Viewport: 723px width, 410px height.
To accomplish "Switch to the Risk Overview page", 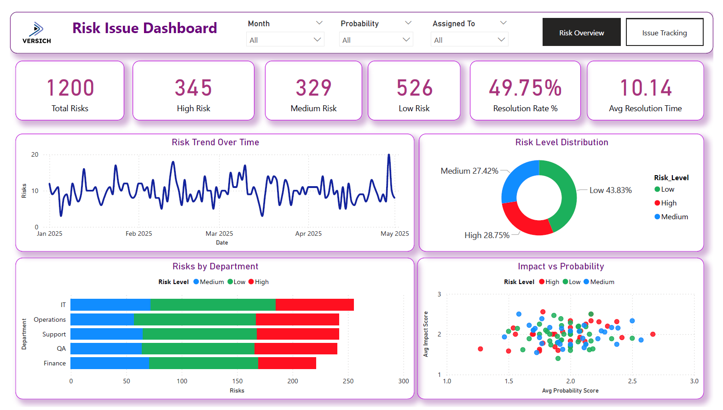I will [x=581, y=33].
